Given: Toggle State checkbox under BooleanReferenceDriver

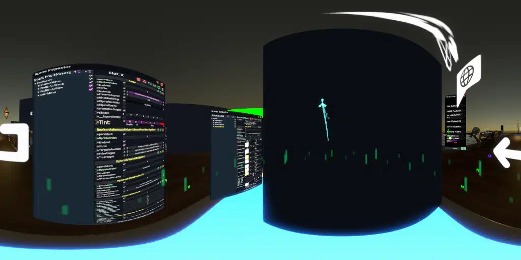Looking at the screenshot, I should (124, 145).
